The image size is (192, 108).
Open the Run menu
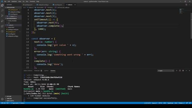(x=27, y=1)
